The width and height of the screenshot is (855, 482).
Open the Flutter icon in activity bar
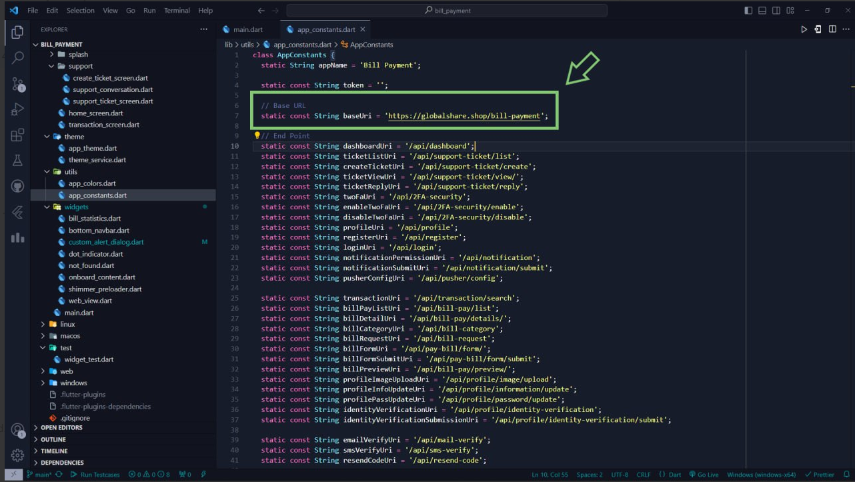[x=17, y=212]
